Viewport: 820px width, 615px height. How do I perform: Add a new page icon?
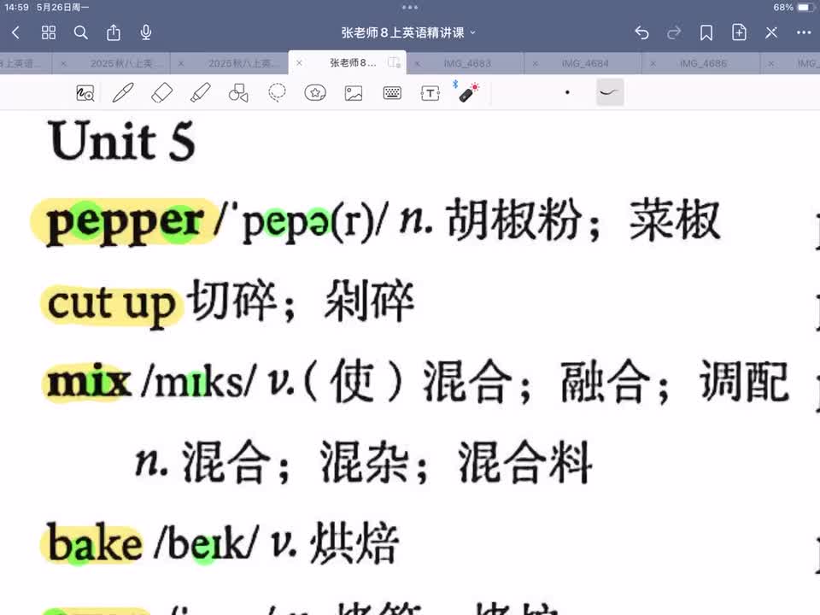pos(738,33)
